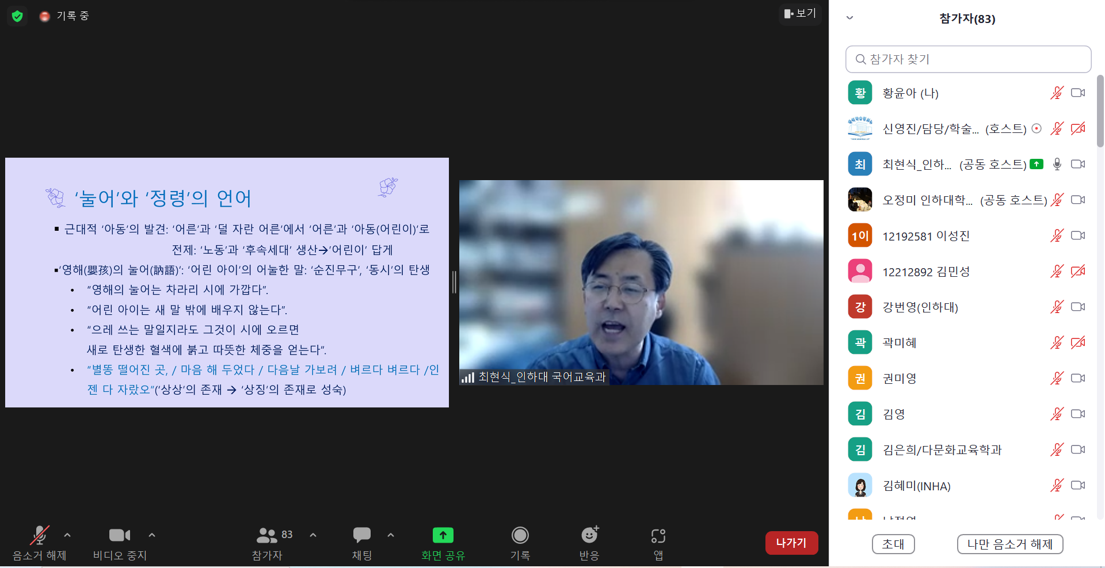The image size is (1105, 568).
Task: Click the muted mic icon for 오정미
Action: (x=1057, y=200)
